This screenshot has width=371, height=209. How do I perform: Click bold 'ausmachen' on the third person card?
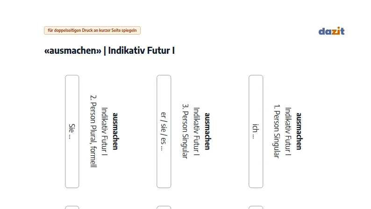point(207,131)
